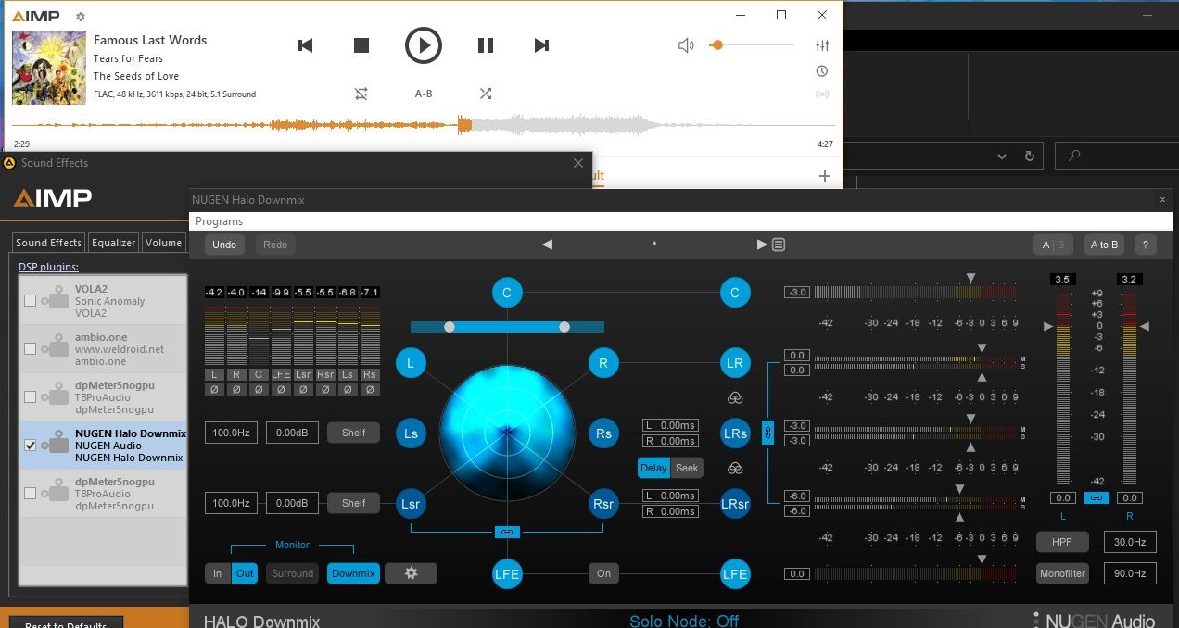
Task: Adjust the AIMP volume slider
Action: click(x=752, y=44)
